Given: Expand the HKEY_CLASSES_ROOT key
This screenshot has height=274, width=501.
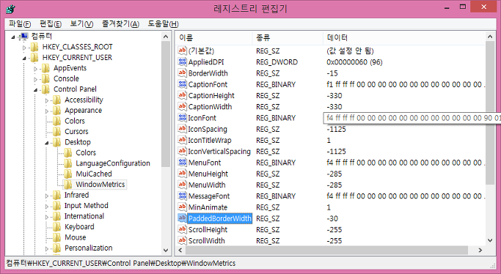Looking at the screenshot, I should (24, 48).
